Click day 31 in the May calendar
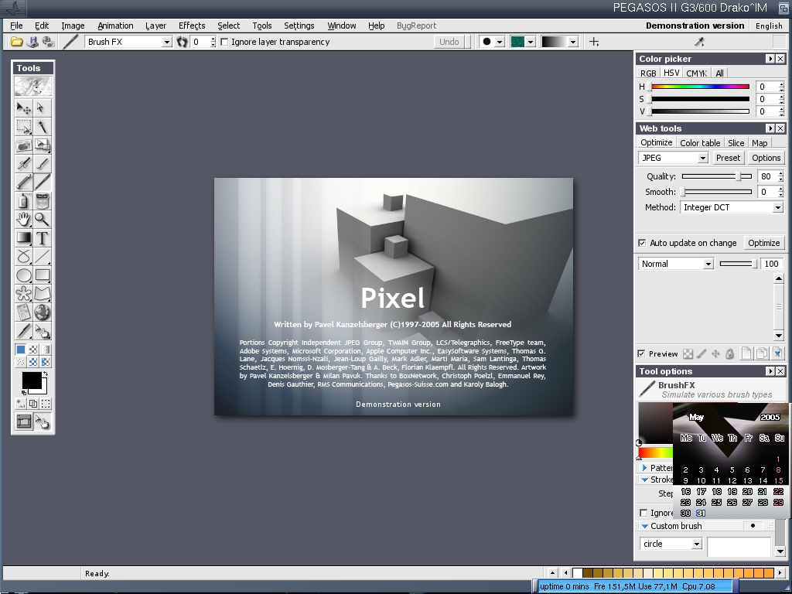Screen dimensions: 792x594 (x=701, y=514)
